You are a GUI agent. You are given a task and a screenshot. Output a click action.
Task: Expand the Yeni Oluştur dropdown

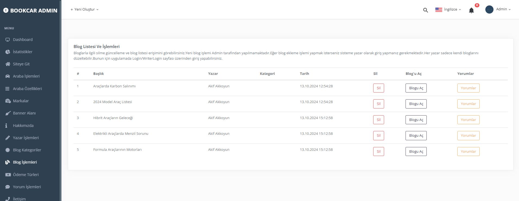[x=84, y=9]
